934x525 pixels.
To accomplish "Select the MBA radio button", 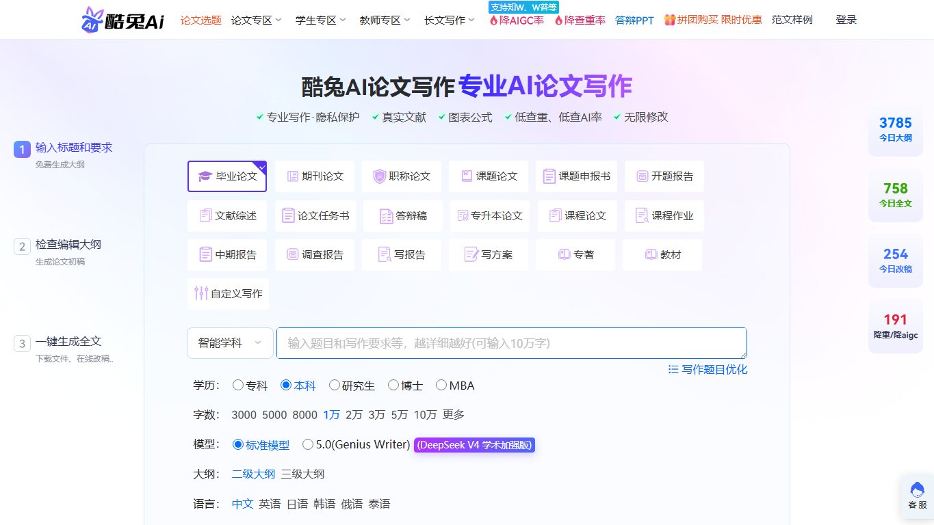I will tap(441, 385).
